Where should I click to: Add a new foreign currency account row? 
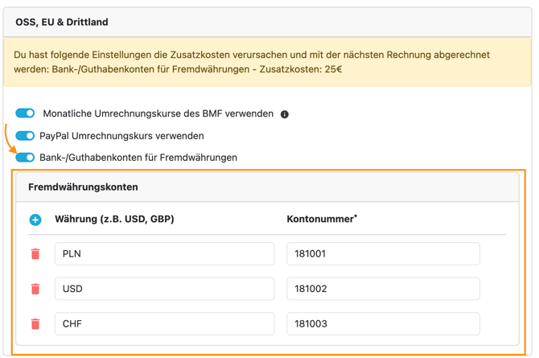pyautogui.click(x=35, y=220)
